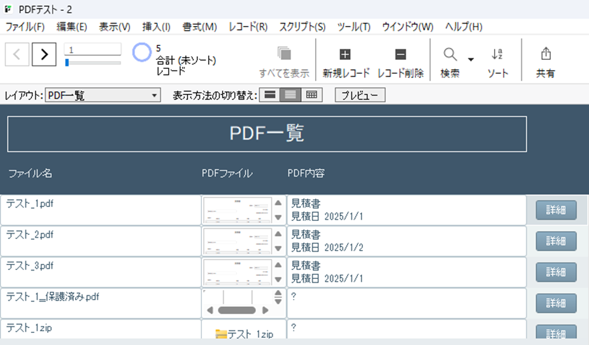
Task: Switch to table view display mode
Action: point(311,95)
